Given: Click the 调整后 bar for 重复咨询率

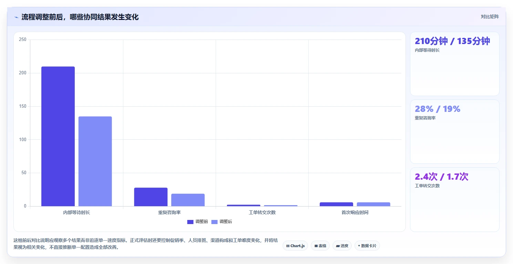Looking at the screenshot, I should 188,200.
